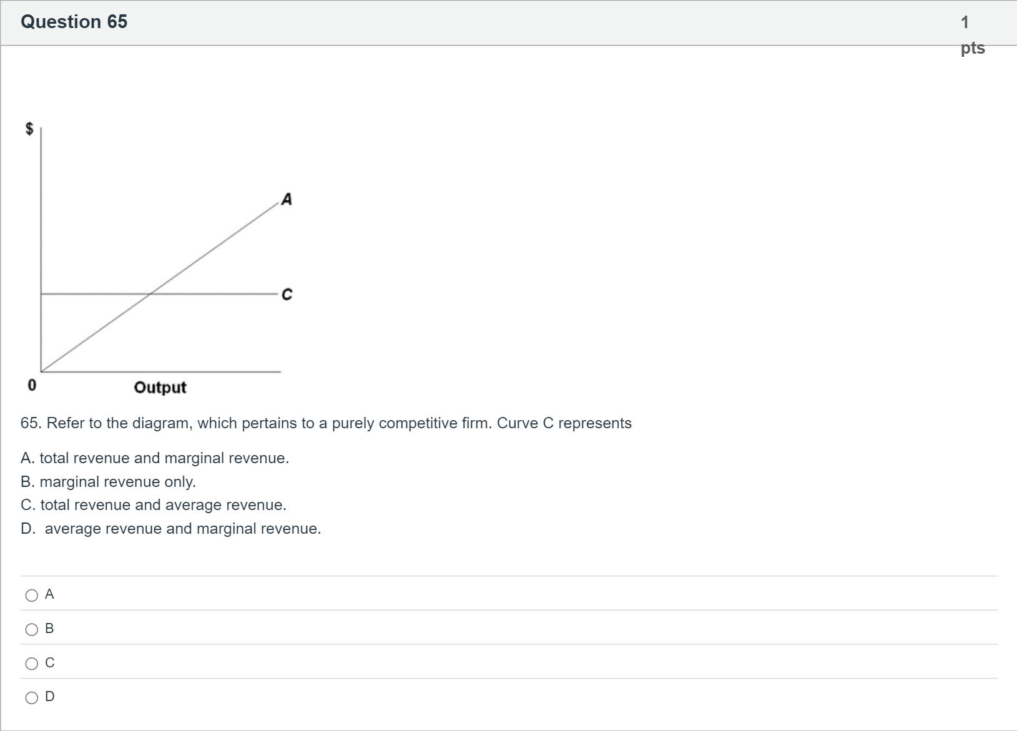The width and height of the screenshot is (1017, 731).
Task: Click the answer label A beside radio
Action: (50, 595)
